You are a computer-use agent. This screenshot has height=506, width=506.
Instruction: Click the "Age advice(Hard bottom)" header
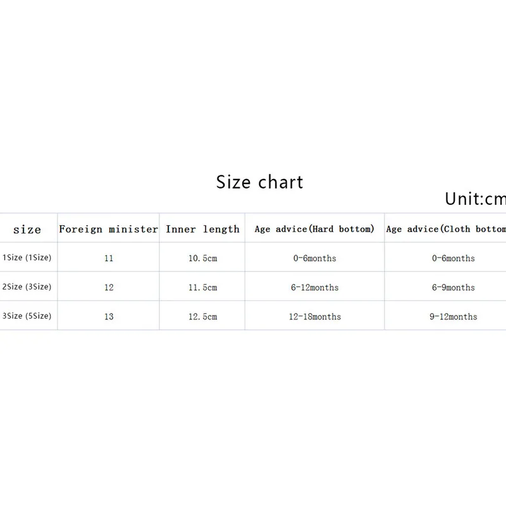click(314, 229)
